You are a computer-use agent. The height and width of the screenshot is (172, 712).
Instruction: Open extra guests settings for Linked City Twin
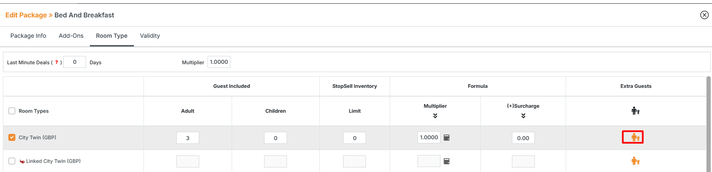click(x=635, y=161)
